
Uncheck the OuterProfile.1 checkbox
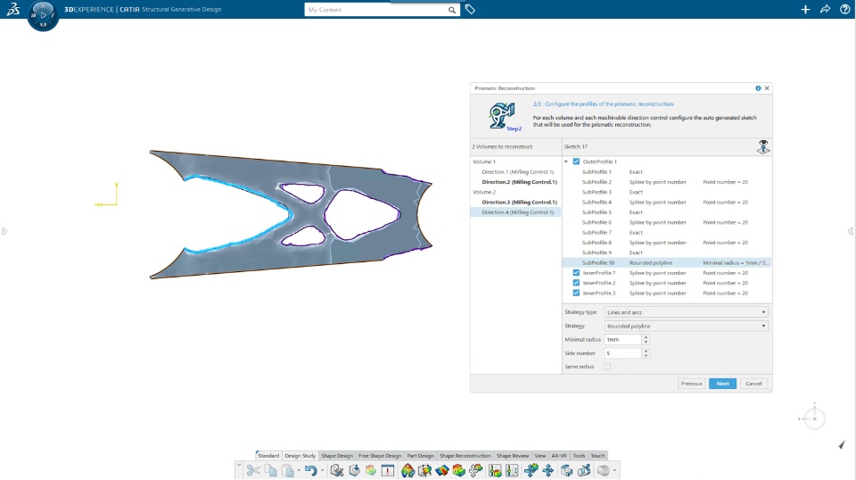576,161
